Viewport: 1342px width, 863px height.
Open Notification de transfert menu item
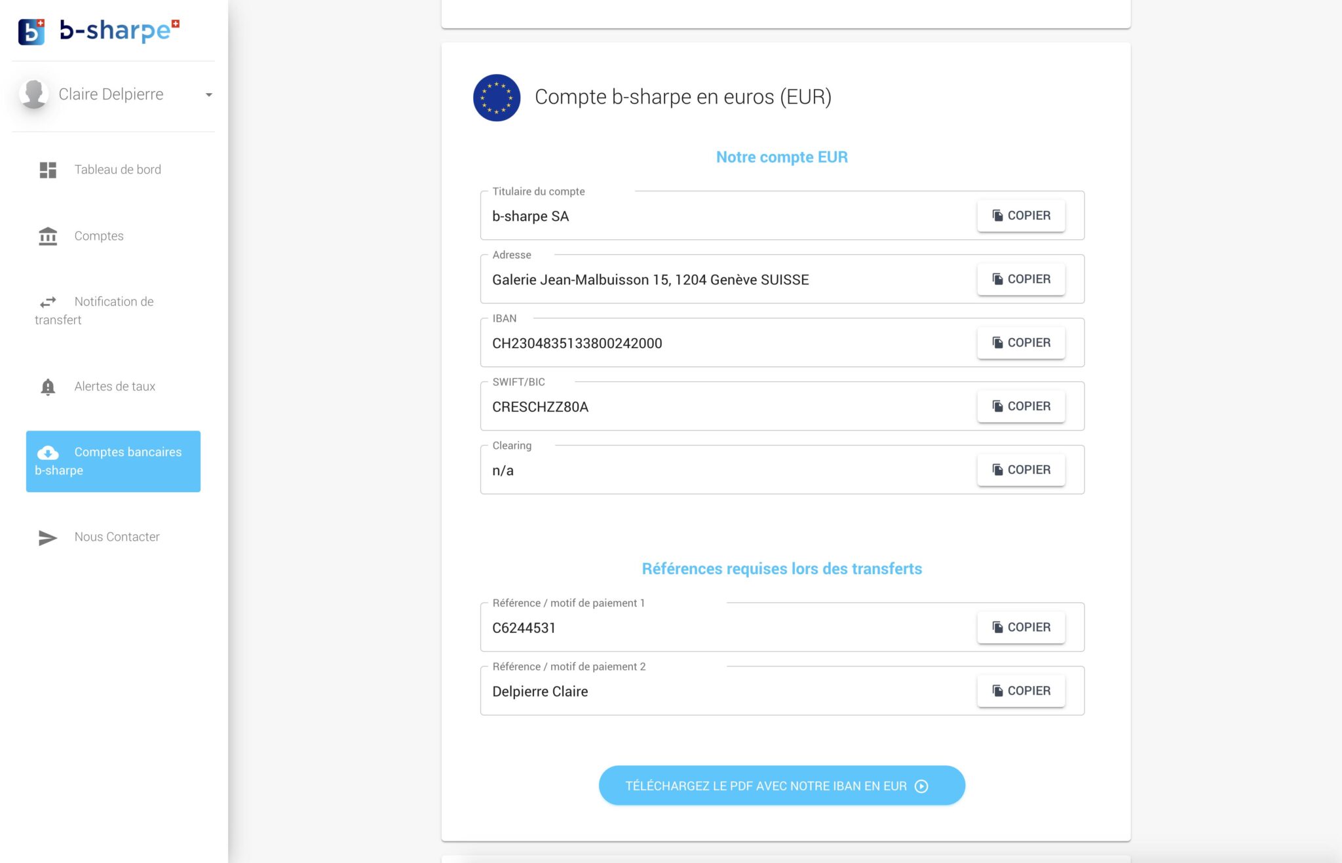point(113,311)
